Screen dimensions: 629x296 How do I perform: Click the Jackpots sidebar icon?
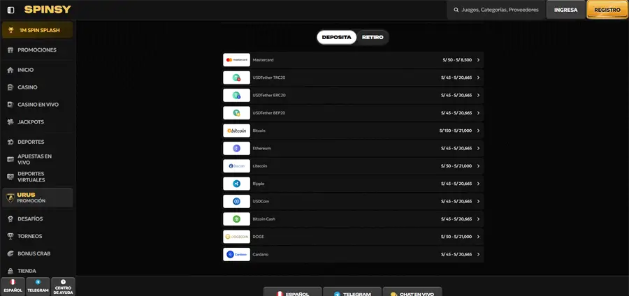point(10,122)
